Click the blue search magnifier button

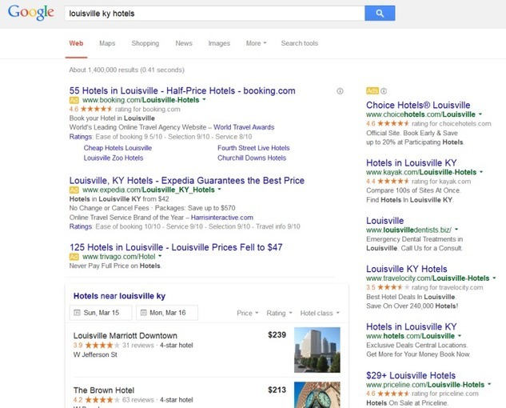click(380, 14)
